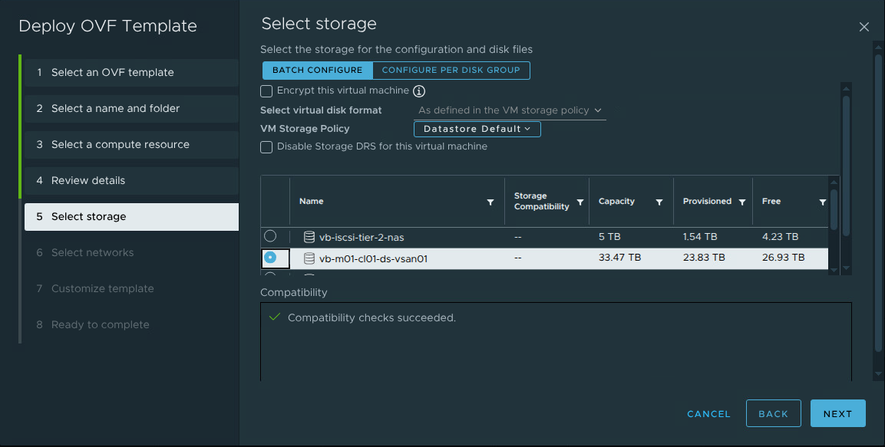Click the Back button

pos(773,414)
